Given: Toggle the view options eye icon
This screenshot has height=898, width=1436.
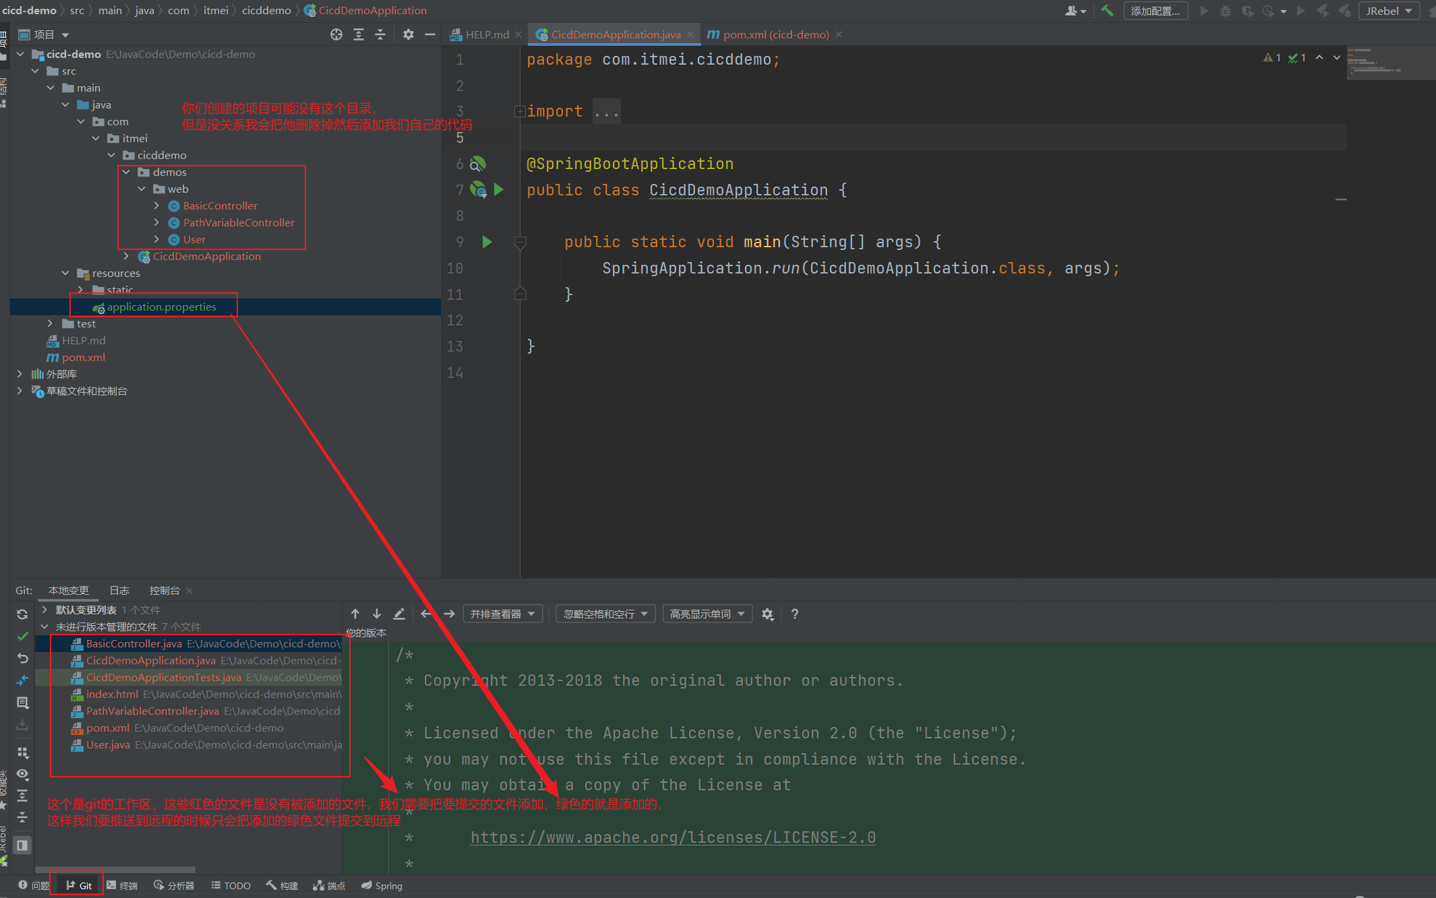Looking at the screenshot, I should (x=22, y=774).
